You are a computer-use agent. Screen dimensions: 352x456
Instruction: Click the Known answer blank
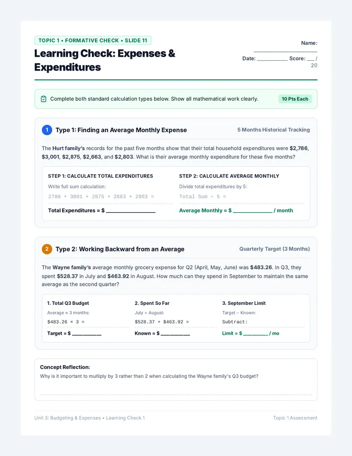[x=176, y=335]
